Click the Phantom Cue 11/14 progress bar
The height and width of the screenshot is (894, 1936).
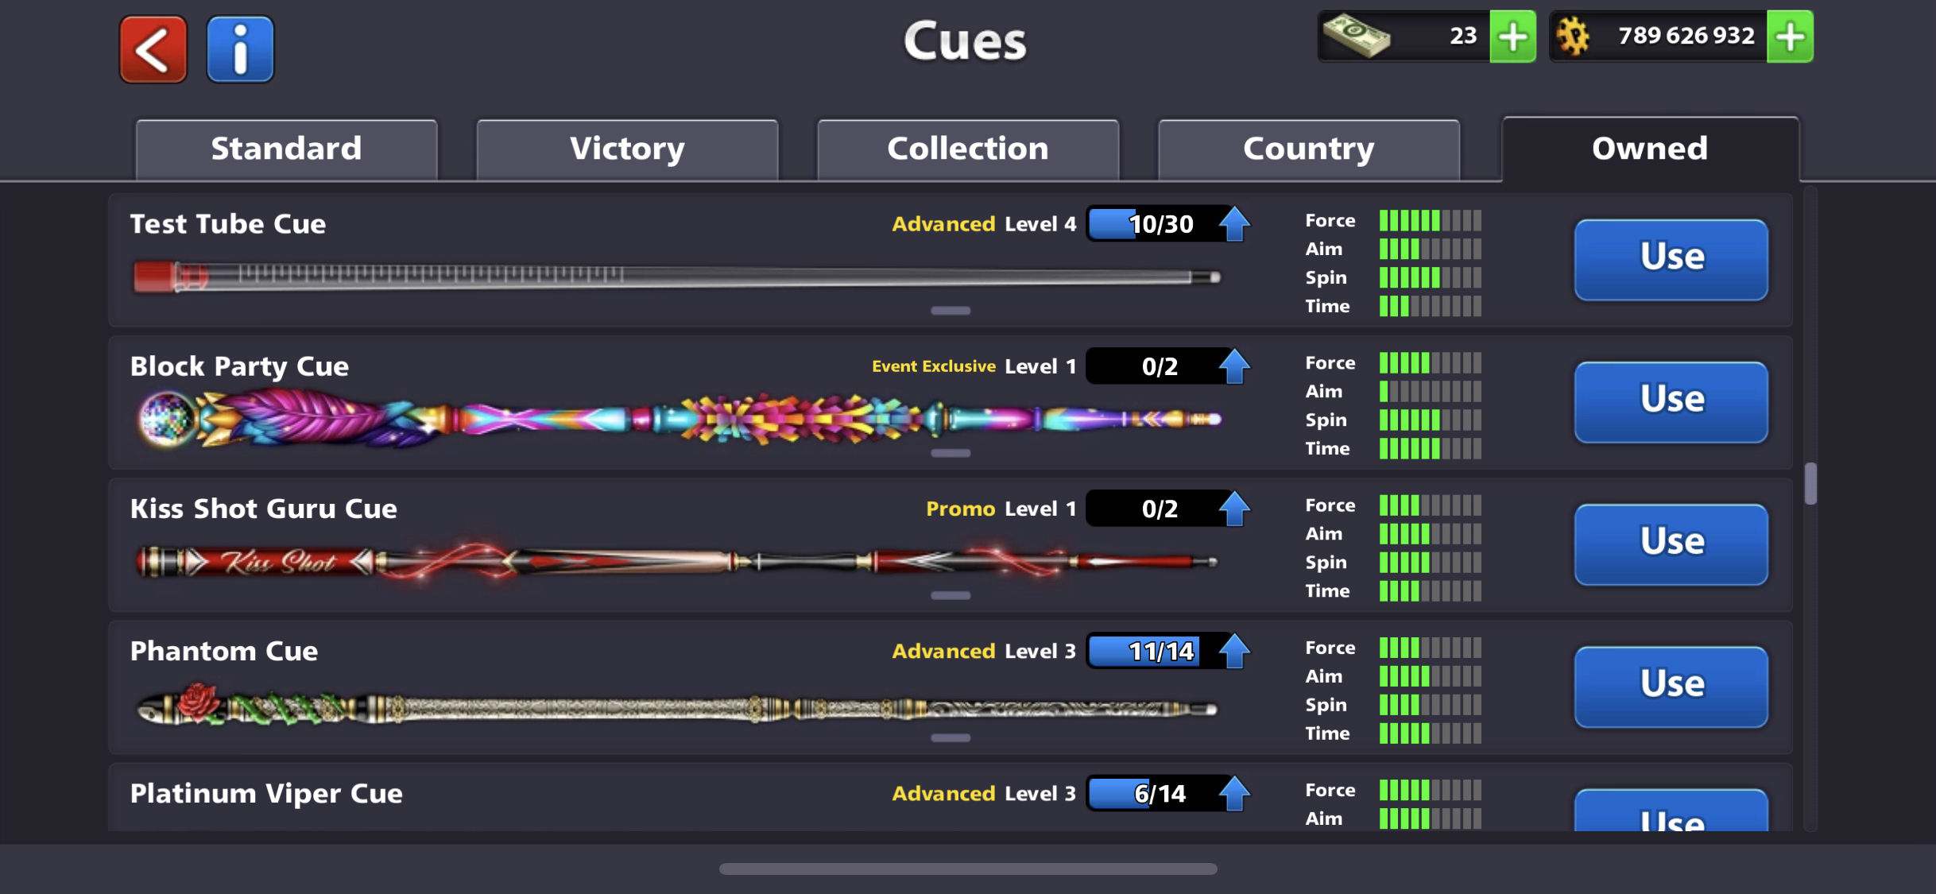tap(1154, 651)
